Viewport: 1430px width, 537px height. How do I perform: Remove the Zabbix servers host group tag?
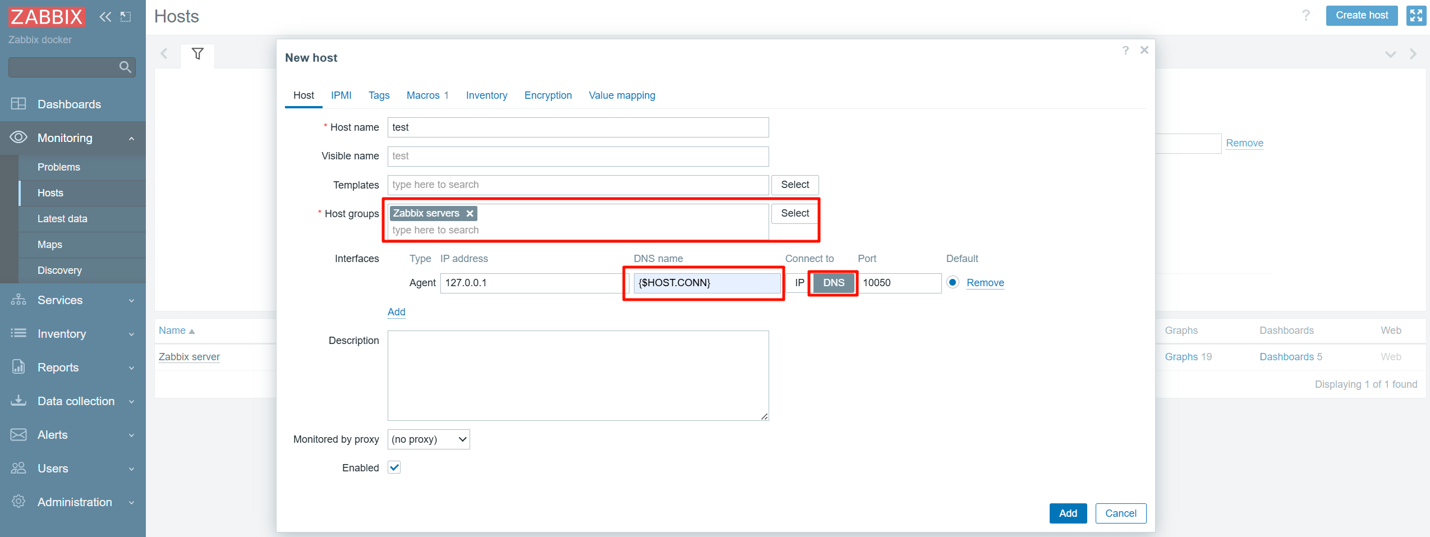(x=470, y=214)
